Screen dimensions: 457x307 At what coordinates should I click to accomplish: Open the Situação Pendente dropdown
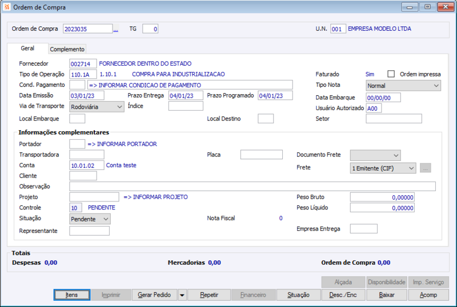coord(90,219)
